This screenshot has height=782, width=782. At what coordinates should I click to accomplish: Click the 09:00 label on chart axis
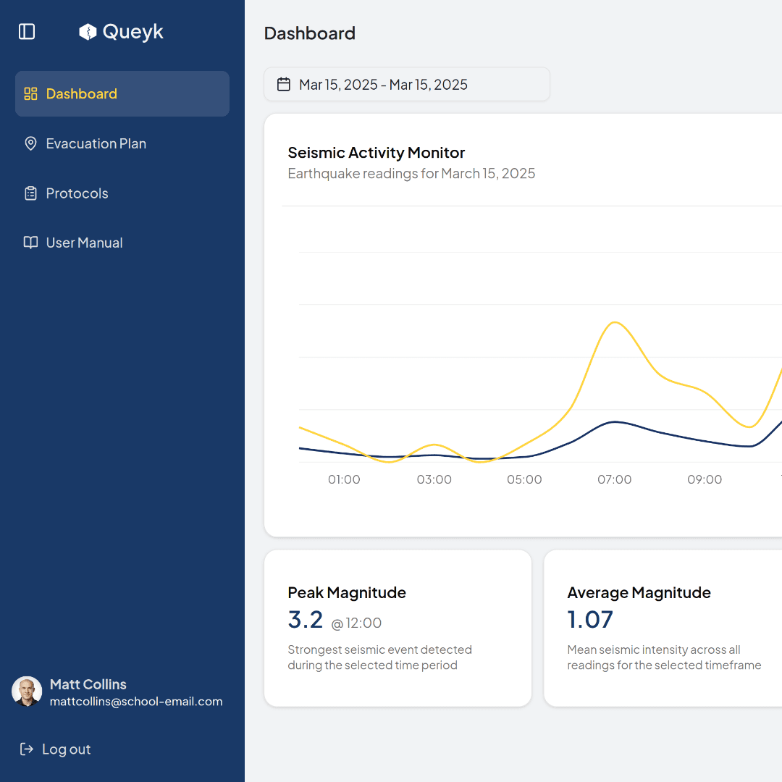(705, 479)
